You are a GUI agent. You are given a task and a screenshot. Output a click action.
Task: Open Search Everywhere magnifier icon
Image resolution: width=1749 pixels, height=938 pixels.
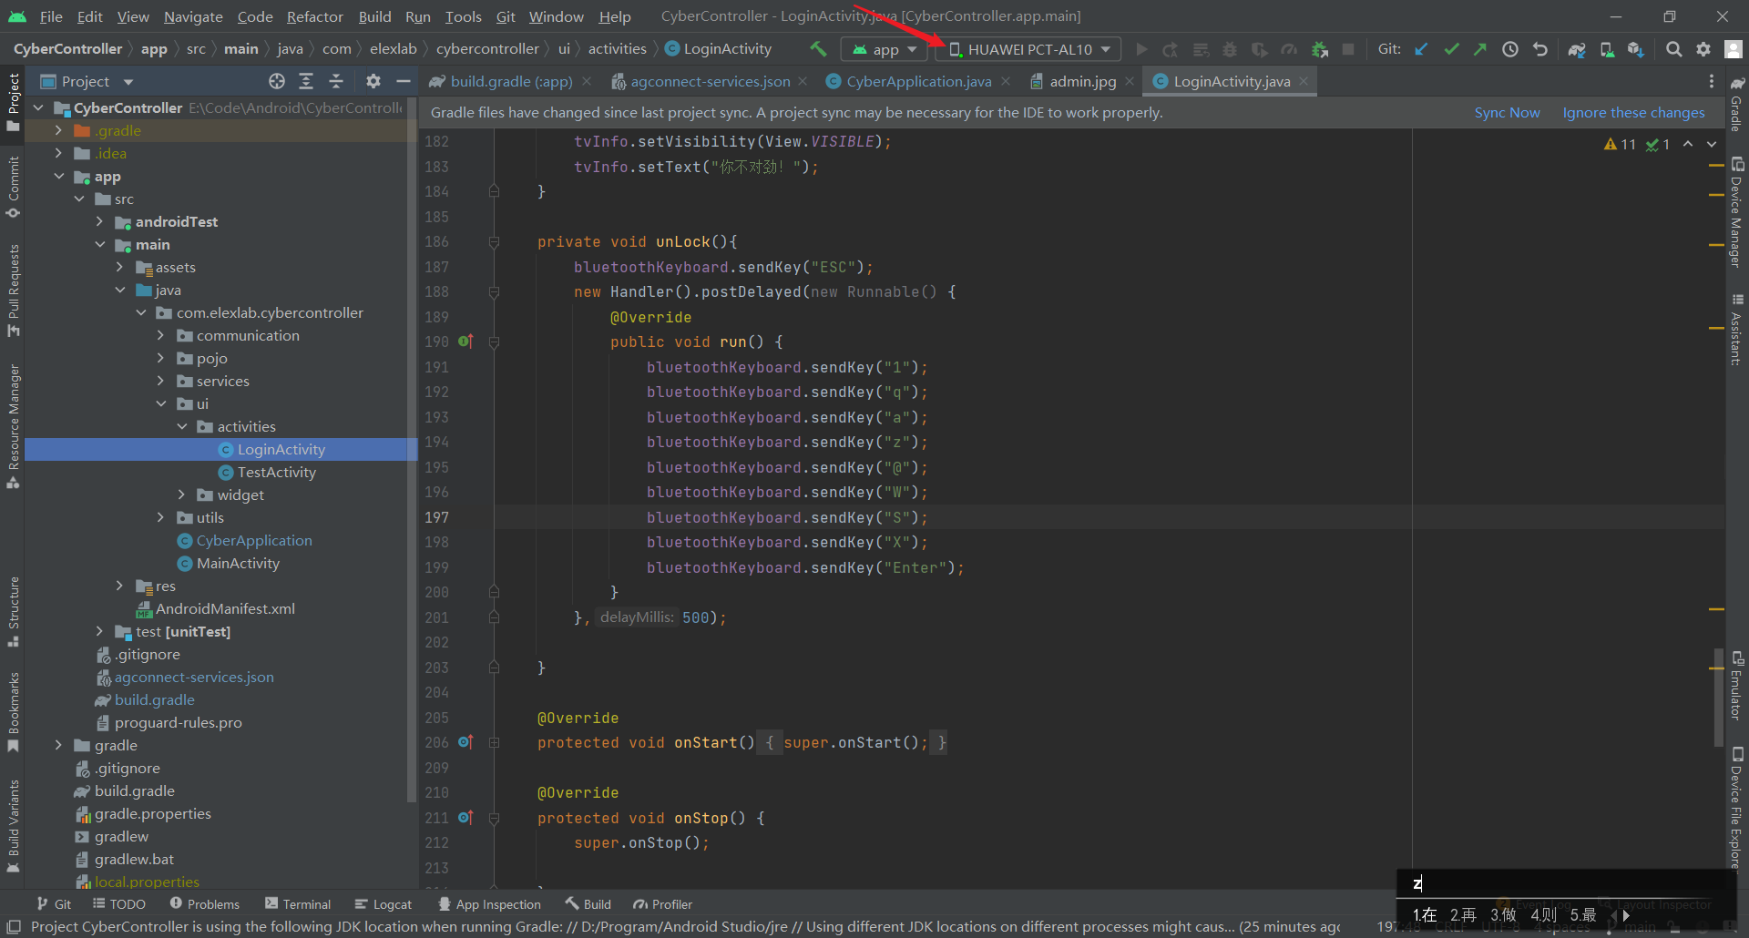tap(1673, 49)
